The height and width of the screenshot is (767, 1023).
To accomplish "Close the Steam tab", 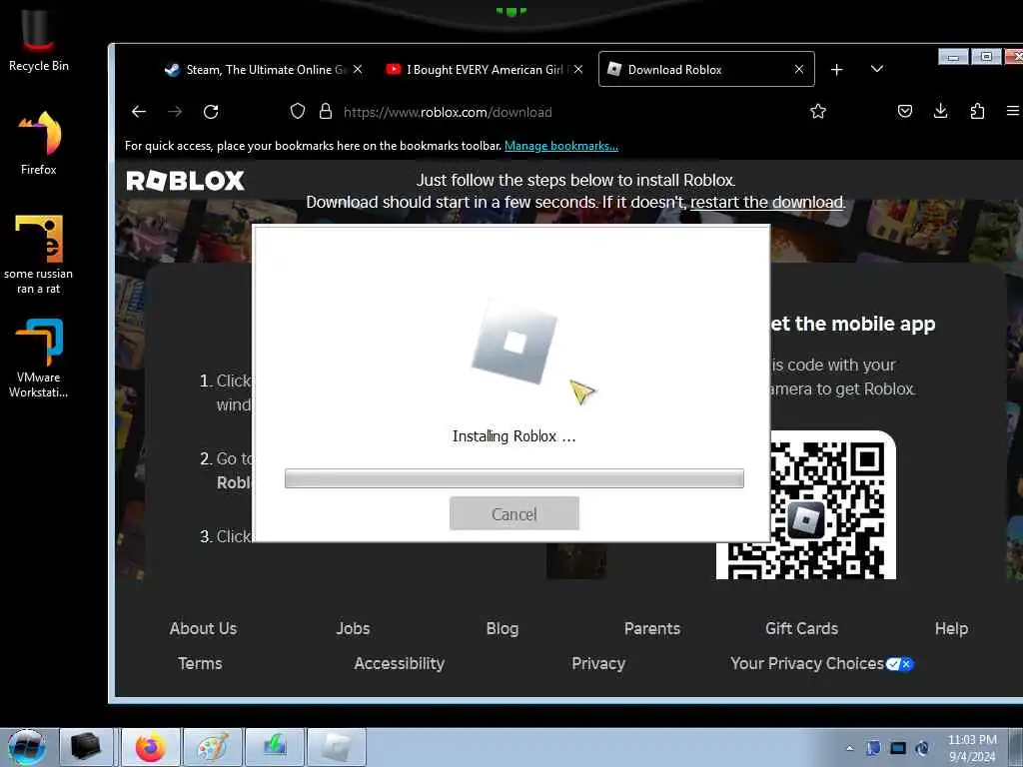I will click(358, 69).
